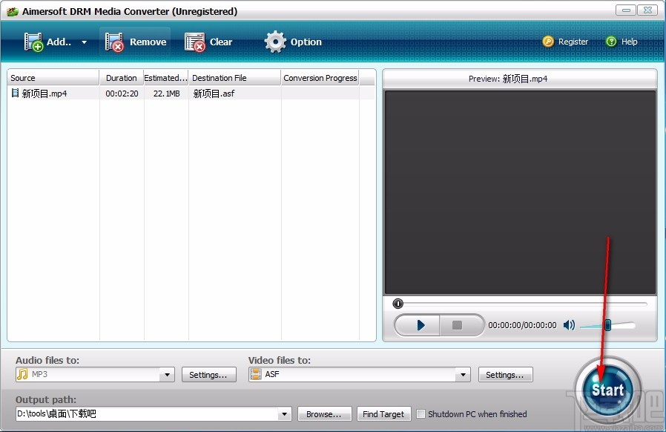This screenshot has height=432, width=666.
Task: Click the Register icon
Action: click(x=549, y=42)
